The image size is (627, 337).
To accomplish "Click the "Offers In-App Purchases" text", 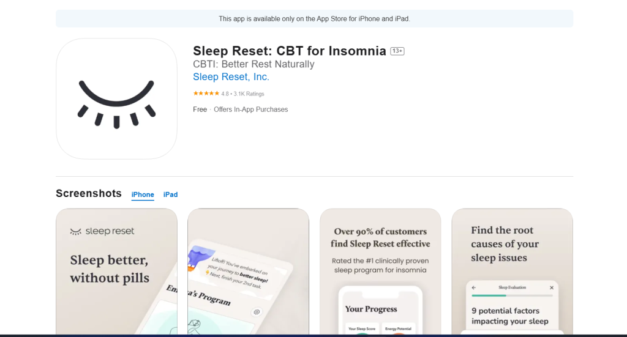I will [x=250, y=109].
